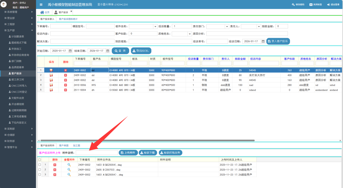
Task: Click save icon in row 1
Action: (x=51, y=70)
